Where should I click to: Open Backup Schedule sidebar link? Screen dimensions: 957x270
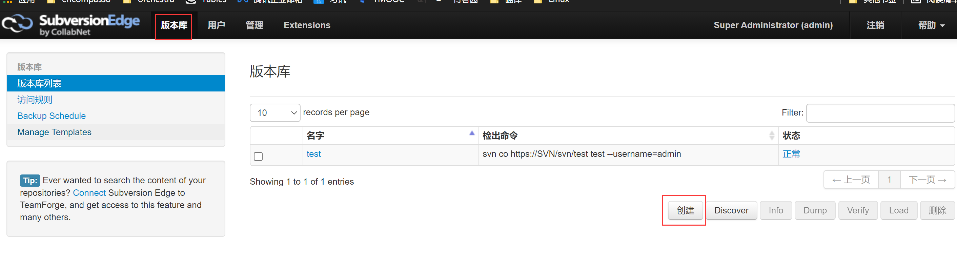pos(52,116)
